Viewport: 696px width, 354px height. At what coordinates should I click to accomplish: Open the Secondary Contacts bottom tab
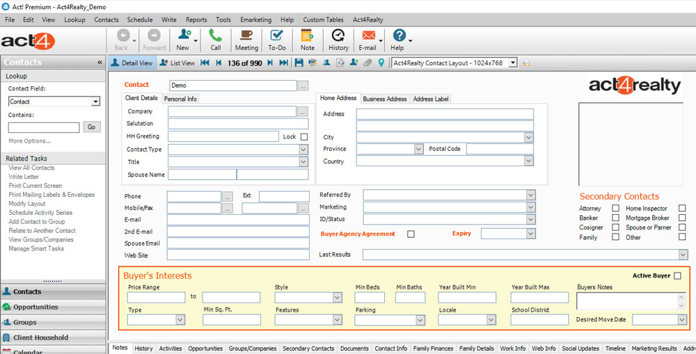pyautogui.click(x=308, y=348)
